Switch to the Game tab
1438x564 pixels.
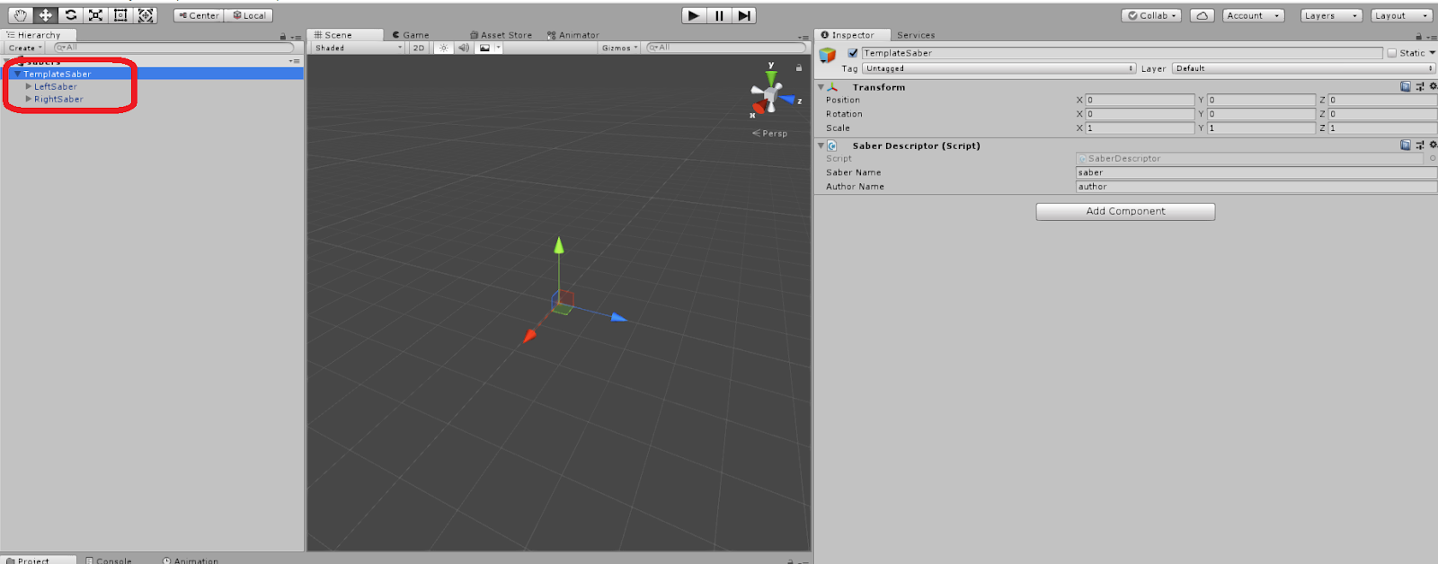(x=412, y=35)
